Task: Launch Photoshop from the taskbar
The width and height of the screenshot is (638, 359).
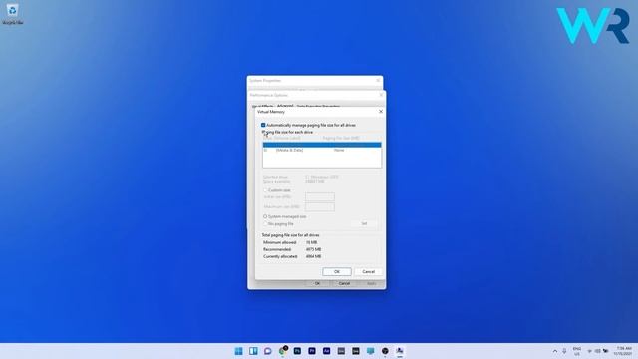Action: tap(297, 351)
